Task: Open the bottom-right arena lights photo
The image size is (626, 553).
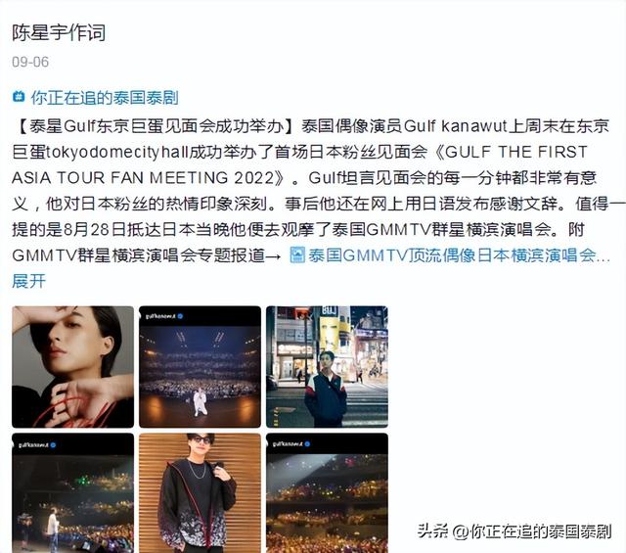Action: [x=327, y=493]
